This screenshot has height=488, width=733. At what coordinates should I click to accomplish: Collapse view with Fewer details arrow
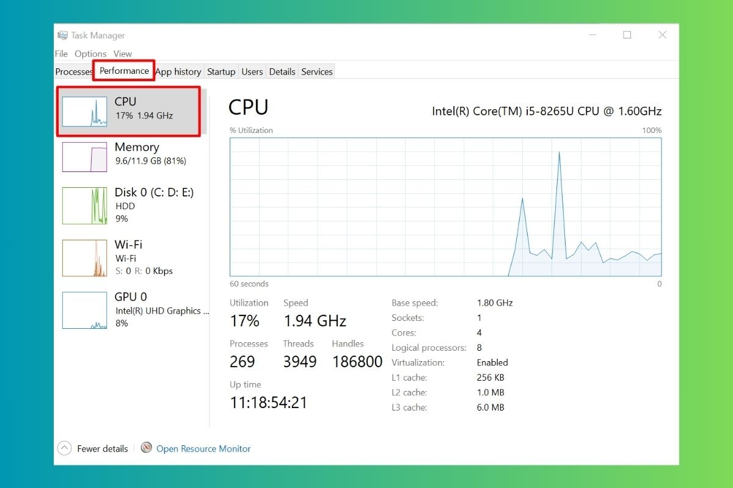(x=64, y=448)
